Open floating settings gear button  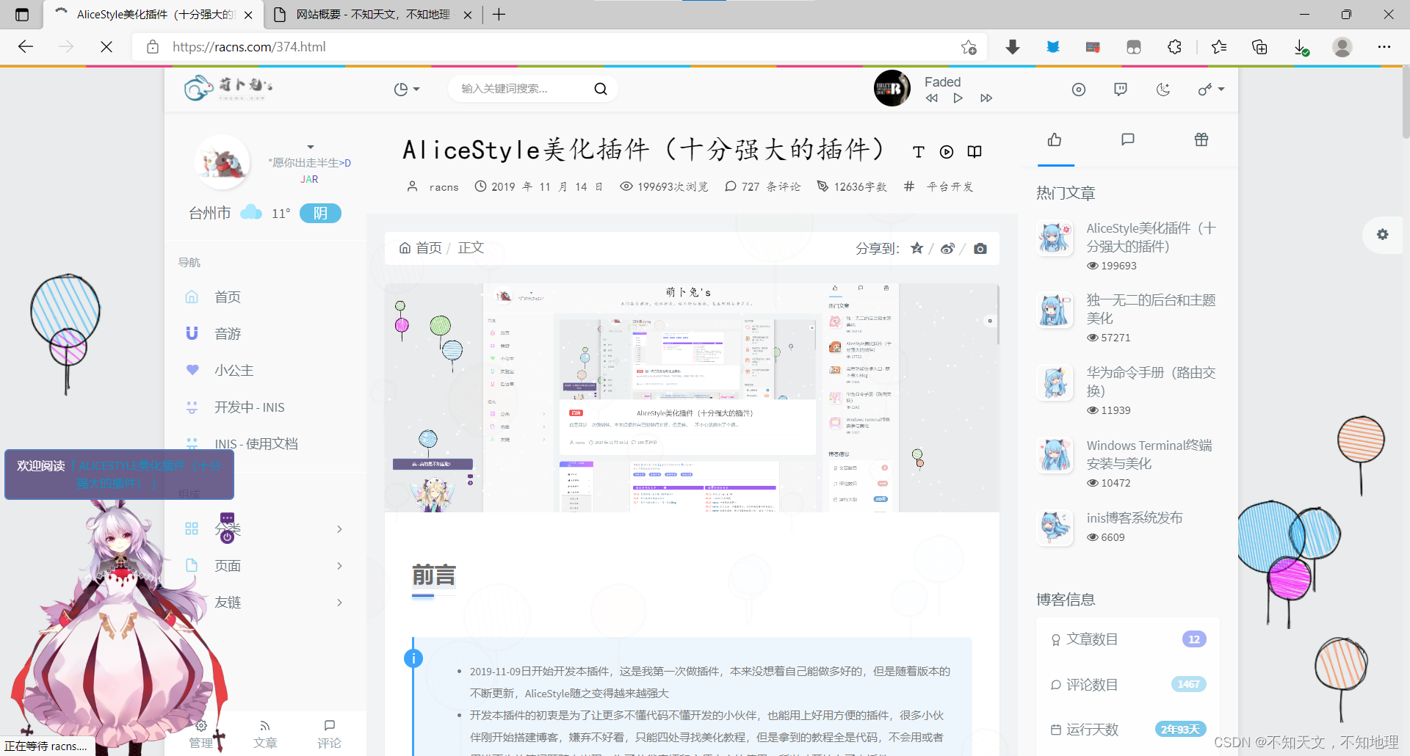(1383, 234)
